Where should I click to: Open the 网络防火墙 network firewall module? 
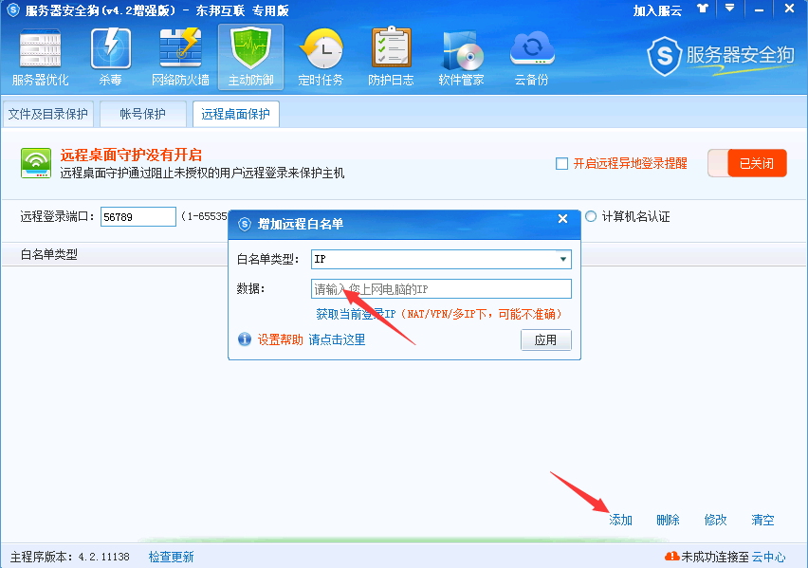pyautogui.click(x=180, y=58)
